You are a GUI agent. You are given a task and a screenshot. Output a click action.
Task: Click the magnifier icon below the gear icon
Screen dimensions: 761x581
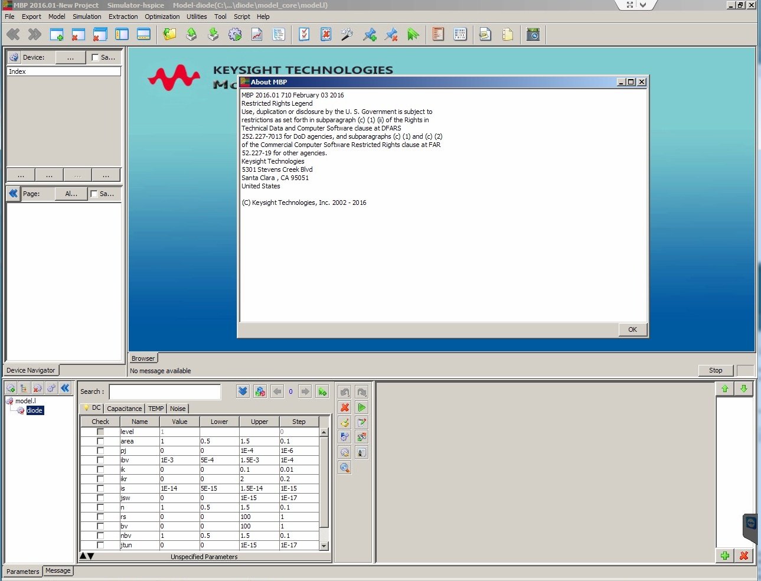pos(345,468)
